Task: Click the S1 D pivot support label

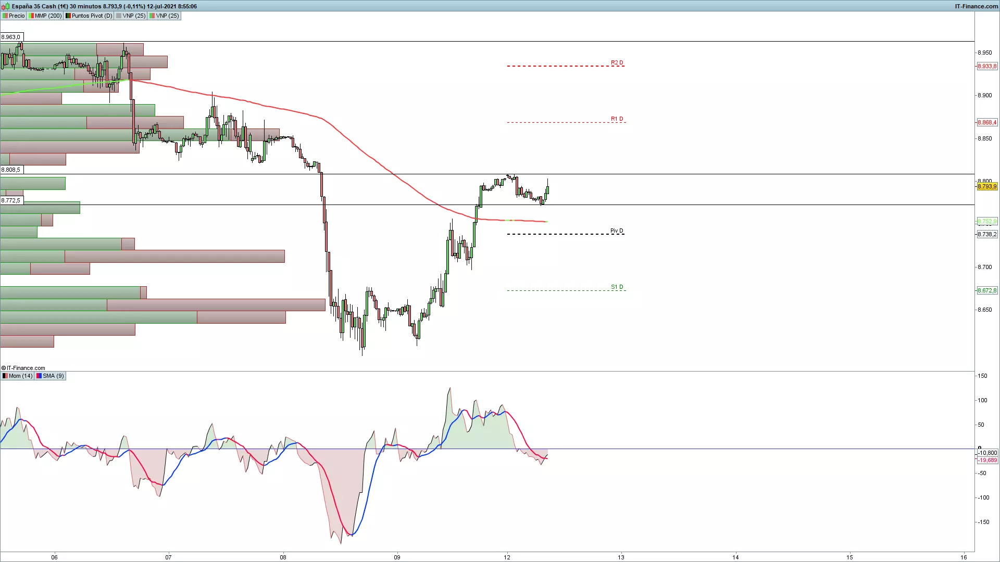Action: point(617,287)
